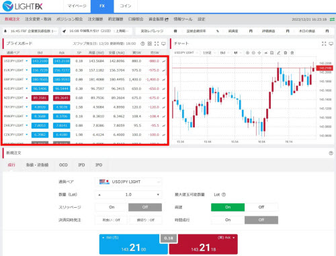This screenshot has width=336, height=256.
Task: Open mini chart icon for GBPJPY LIGHT row
Action: tap(164, 80)
